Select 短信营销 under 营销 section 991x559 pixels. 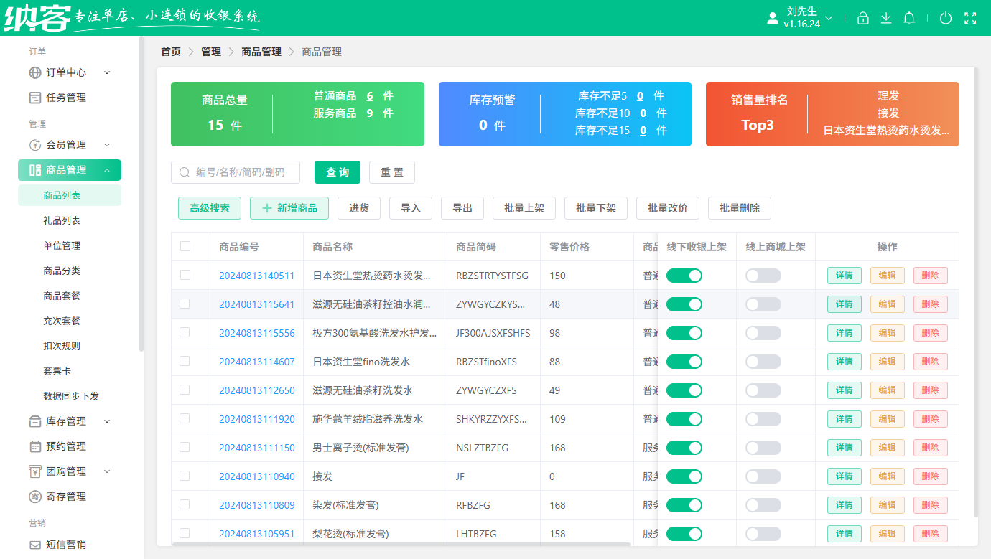click(66, 544)
